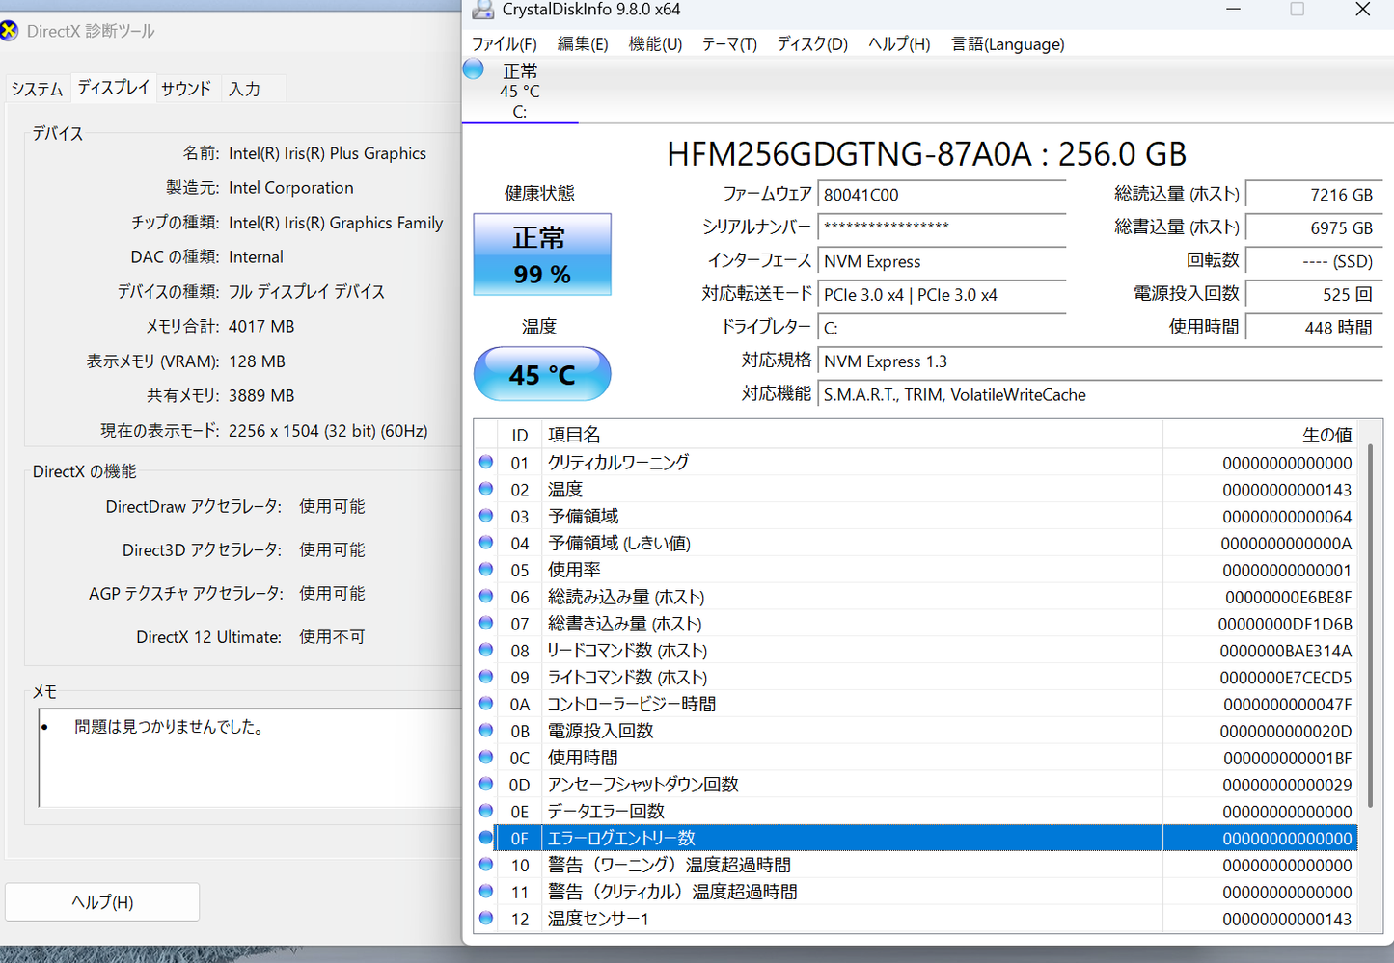Viewport: 1394px width, 963px height.
Task: Switch to ディスプレイ tab in DirectX tool
Action: point(113,87)
